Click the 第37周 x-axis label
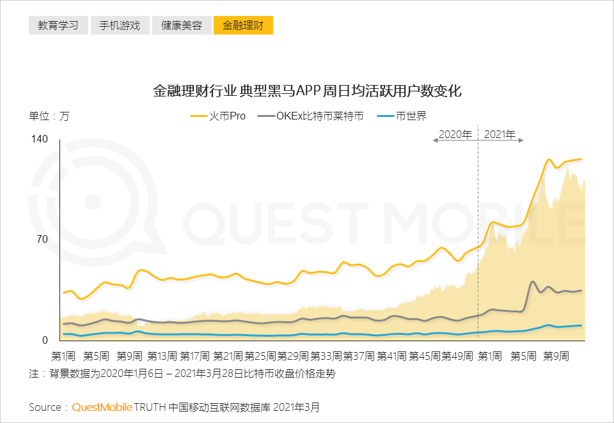 click(x=359, y=356)
